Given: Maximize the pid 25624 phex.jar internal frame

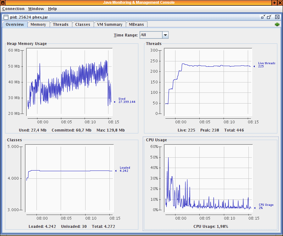Looking at the screenshot, I should tap(269, 17).
